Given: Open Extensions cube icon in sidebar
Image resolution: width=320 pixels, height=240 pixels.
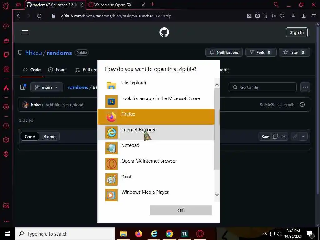Looking at the screenshot, I should [6, 140].
